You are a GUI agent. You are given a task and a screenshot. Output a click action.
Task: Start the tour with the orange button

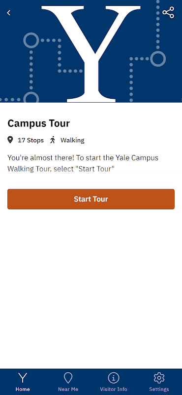tap(91, 199)
